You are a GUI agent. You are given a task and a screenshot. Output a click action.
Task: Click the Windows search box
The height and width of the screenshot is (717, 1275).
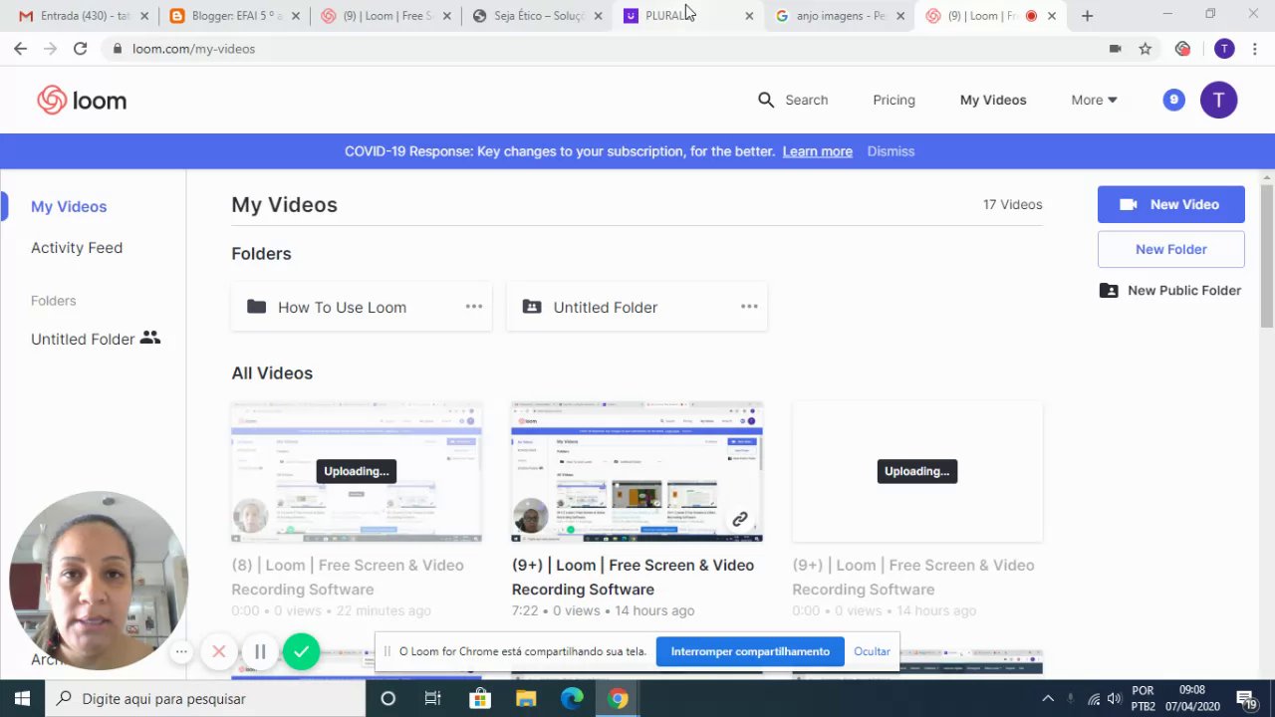[x=204, y=698]
